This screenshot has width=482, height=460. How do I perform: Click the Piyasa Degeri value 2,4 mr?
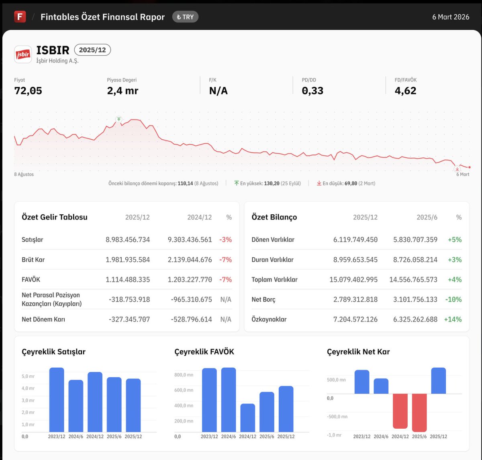[x=123, y=91]
